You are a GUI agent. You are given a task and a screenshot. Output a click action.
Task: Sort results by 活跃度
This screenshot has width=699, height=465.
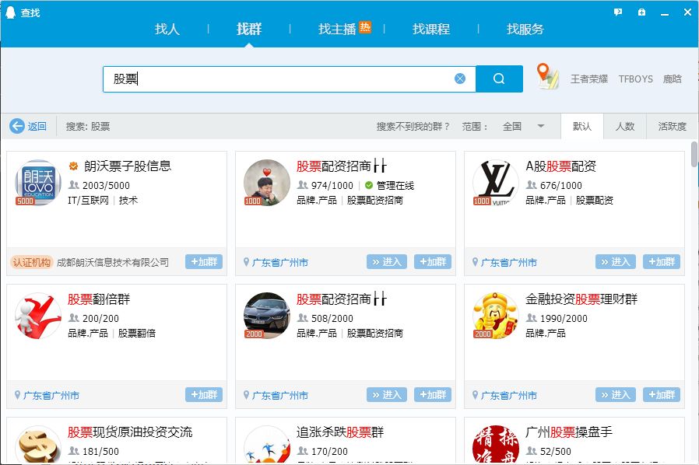671,126
